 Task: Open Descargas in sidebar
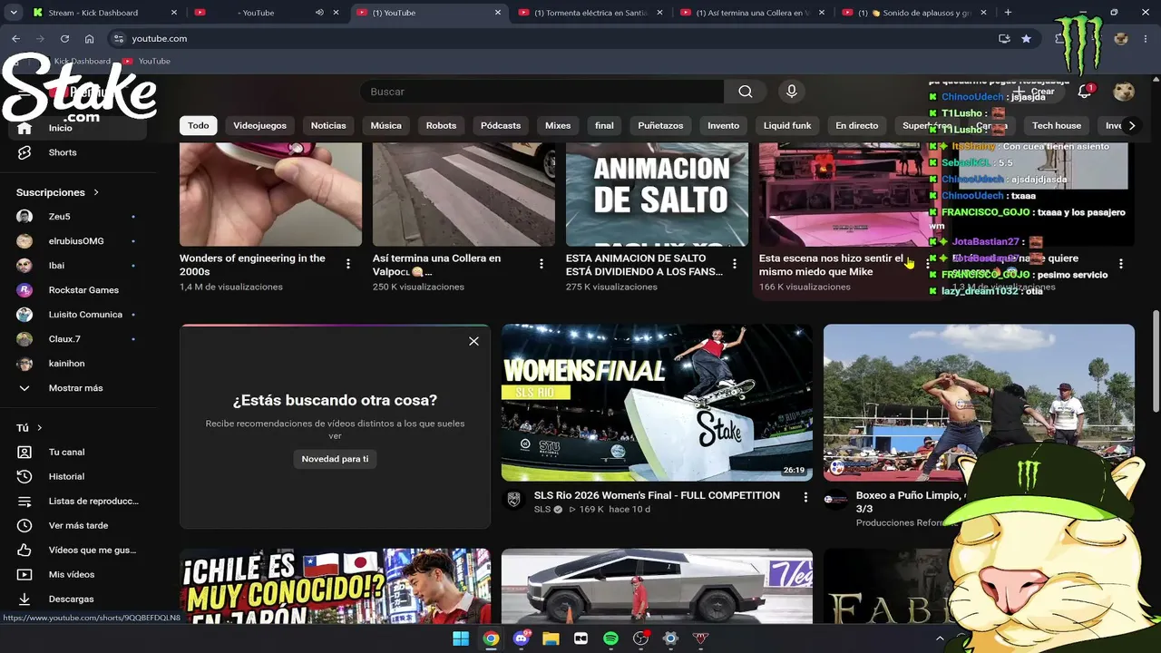71,599
